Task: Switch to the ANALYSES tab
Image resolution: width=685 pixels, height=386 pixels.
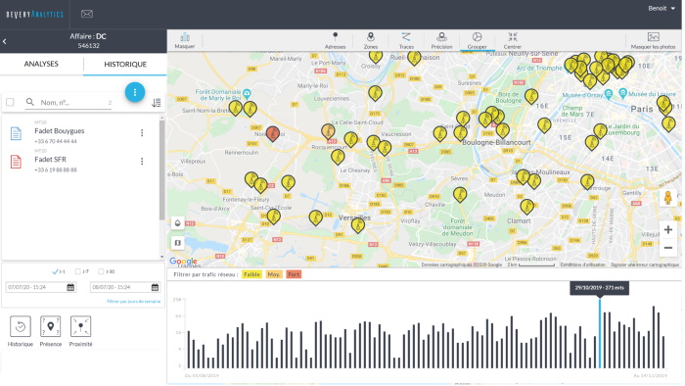Action: point(41,64)
